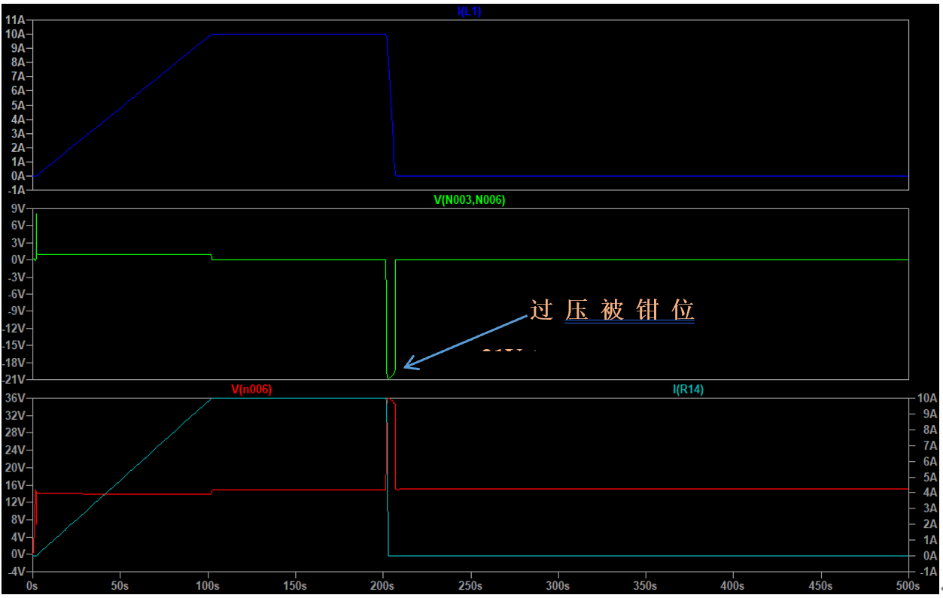Click the 500s label on time axis
The width and height of the screenshot is (943, 598).
908,585
